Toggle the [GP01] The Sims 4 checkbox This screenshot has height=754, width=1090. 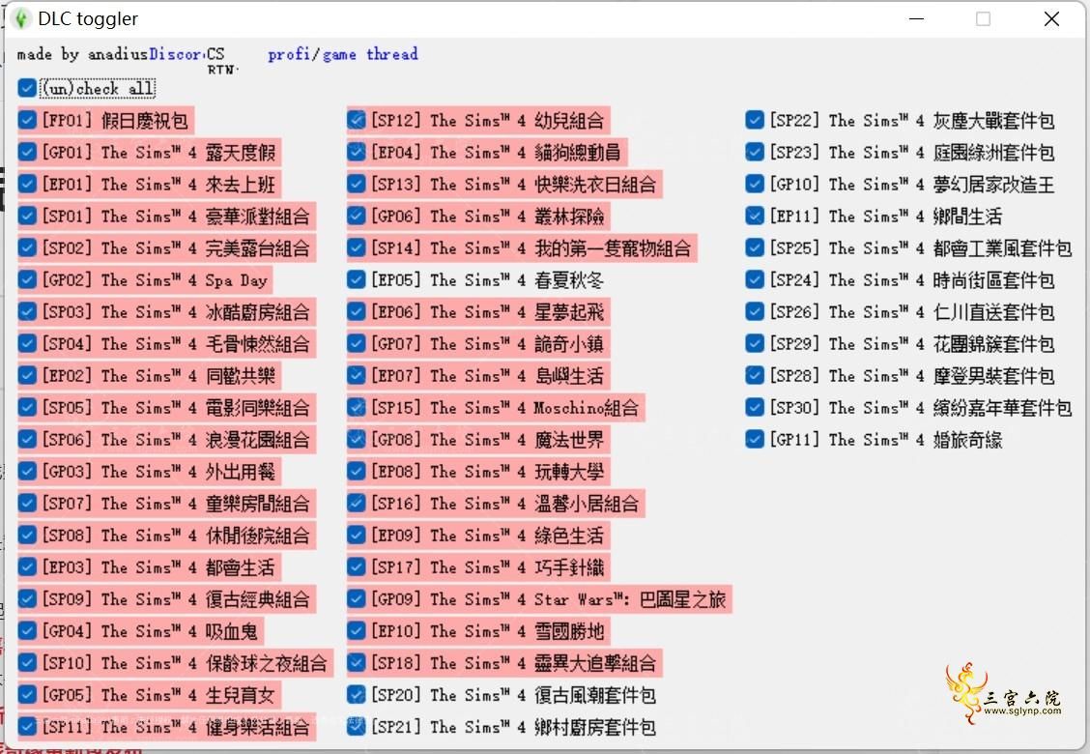[x=27, y=153]
